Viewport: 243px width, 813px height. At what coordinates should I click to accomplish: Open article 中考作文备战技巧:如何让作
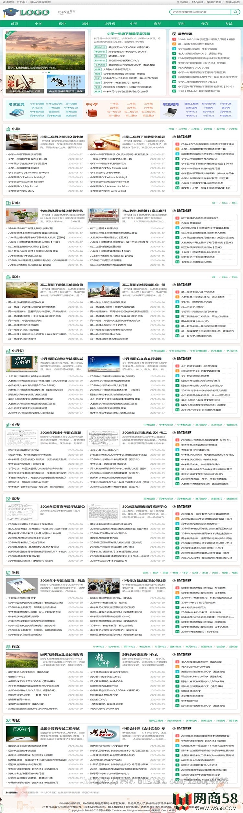[144, 580]
